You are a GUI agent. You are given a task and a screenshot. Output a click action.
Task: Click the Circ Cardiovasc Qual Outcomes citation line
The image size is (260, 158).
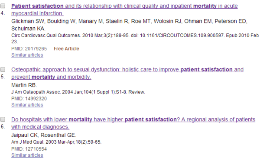coord(135,39)
